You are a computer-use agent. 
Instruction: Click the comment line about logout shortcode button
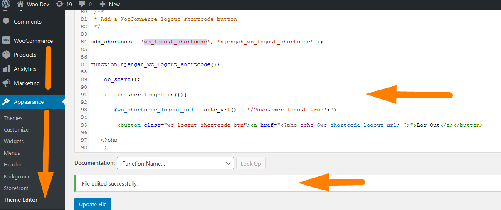pyautogui.click(x=165, y=19)
